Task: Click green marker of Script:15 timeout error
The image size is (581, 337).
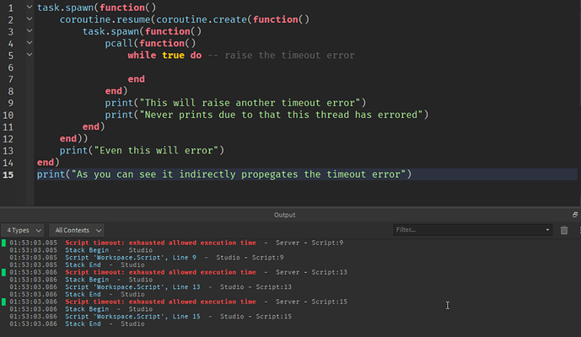Action: 3,302
